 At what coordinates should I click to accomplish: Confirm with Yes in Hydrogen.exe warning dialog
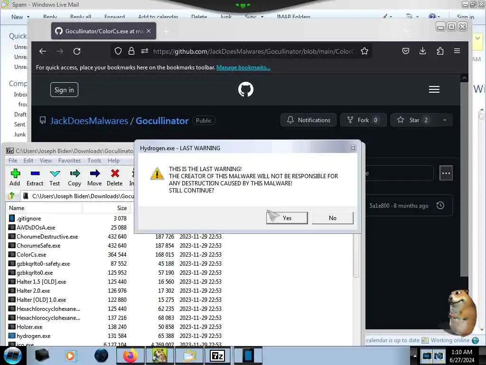coord(287,218)
